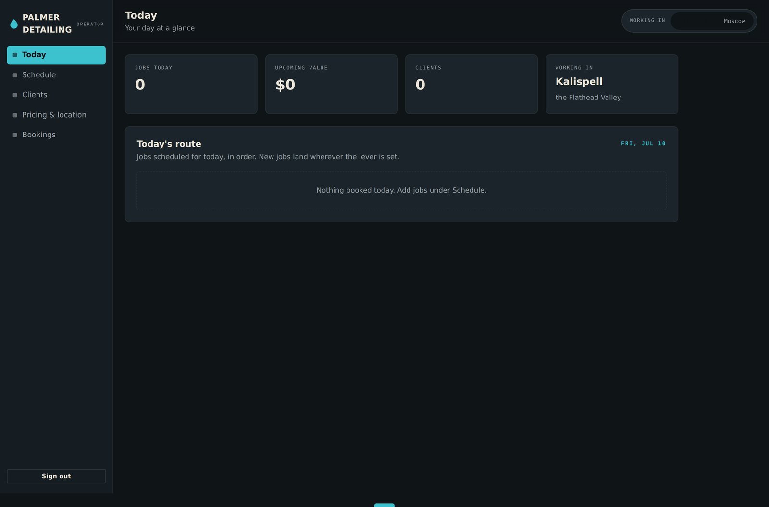Click the Kalispell location name in the card

click(x=579, y=82)
